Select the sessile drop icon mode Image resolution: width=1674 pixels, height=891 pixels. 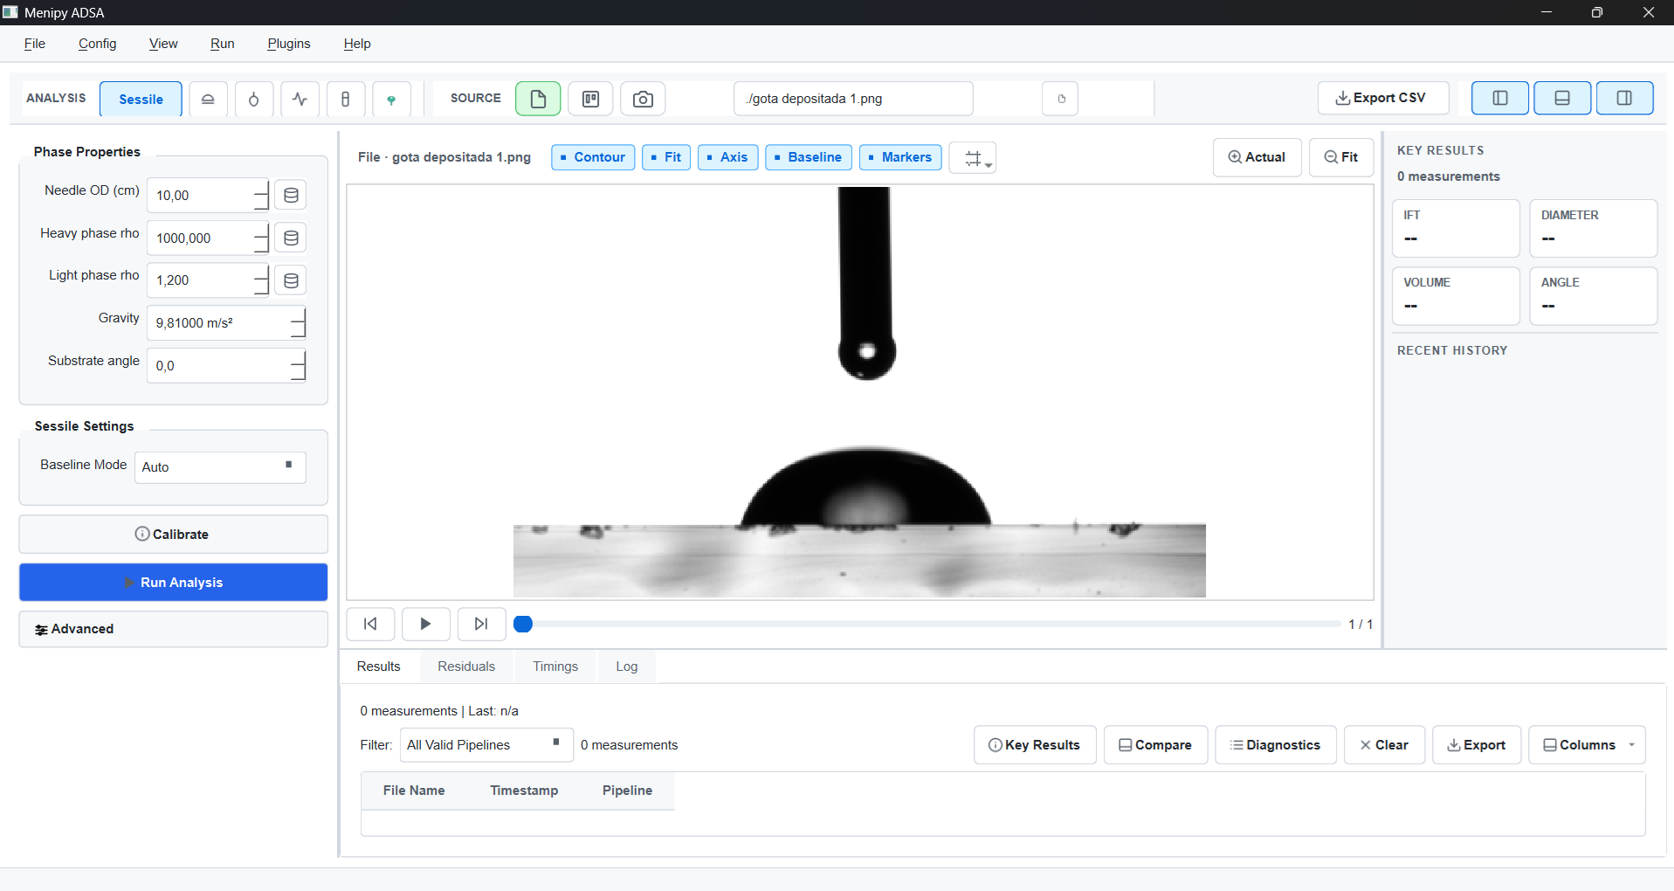pos(208,99)
